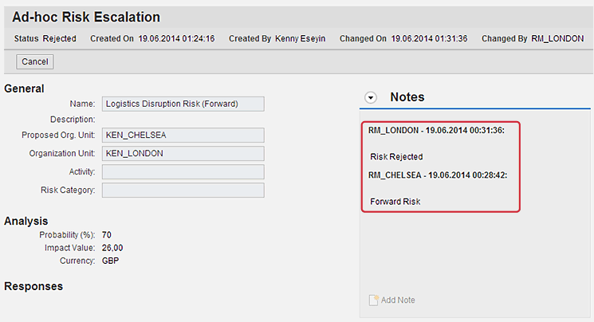This screenshot has width=594, height=322.
Task: Click the Status Rejected text
Action: tap(45, 38)
